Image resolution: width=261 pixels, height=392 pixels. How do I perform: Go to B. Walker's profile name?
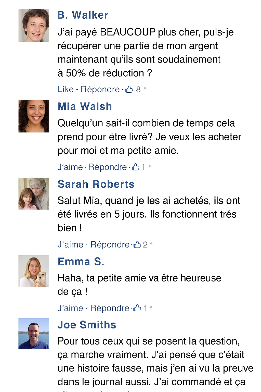[83, 15]
